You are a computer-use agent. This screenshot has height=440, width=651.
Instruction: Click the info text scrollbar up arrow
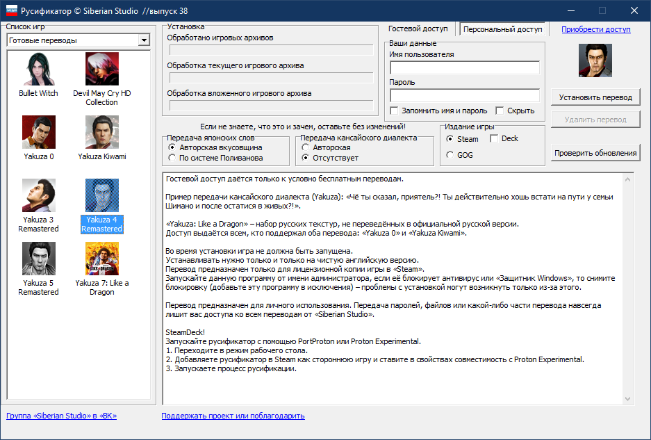(627, 179)
